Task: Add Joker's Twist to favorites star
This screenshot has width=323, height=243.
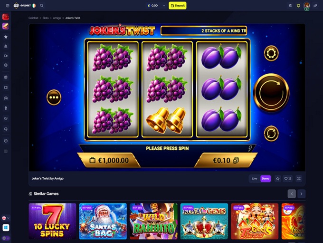Action: 278,179
